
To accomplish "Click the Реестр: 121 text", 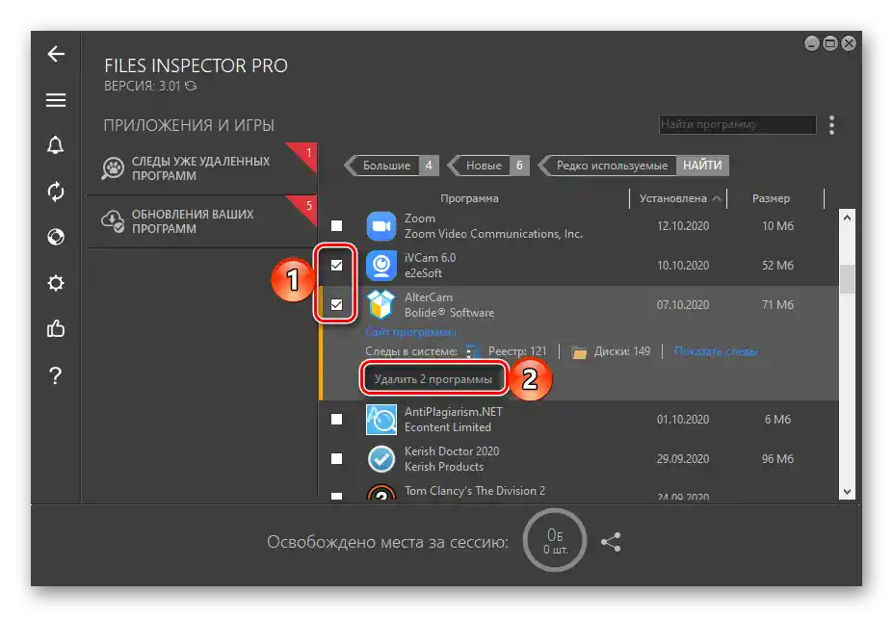I will (517, 351).
